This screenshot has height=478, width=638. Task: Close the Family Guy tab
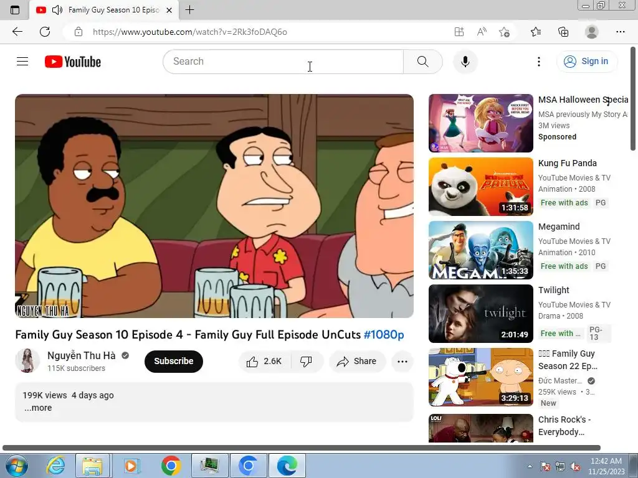(169, 10)
